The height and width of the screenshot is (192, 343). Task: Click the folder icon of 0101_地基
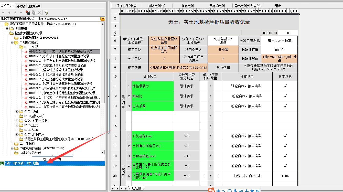21,47
